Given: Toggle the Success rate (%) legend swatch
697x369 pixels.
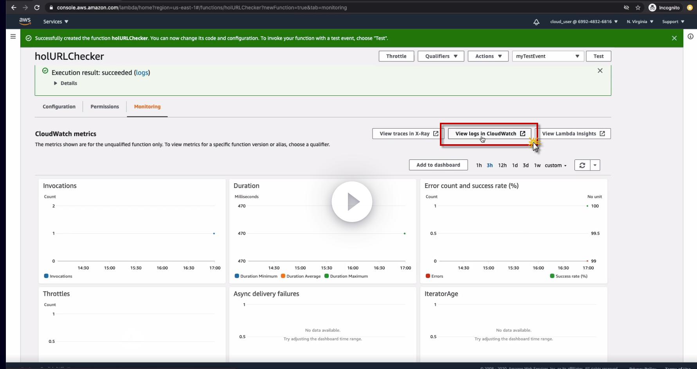Looking at the screenshot, I should click(552, 276).
